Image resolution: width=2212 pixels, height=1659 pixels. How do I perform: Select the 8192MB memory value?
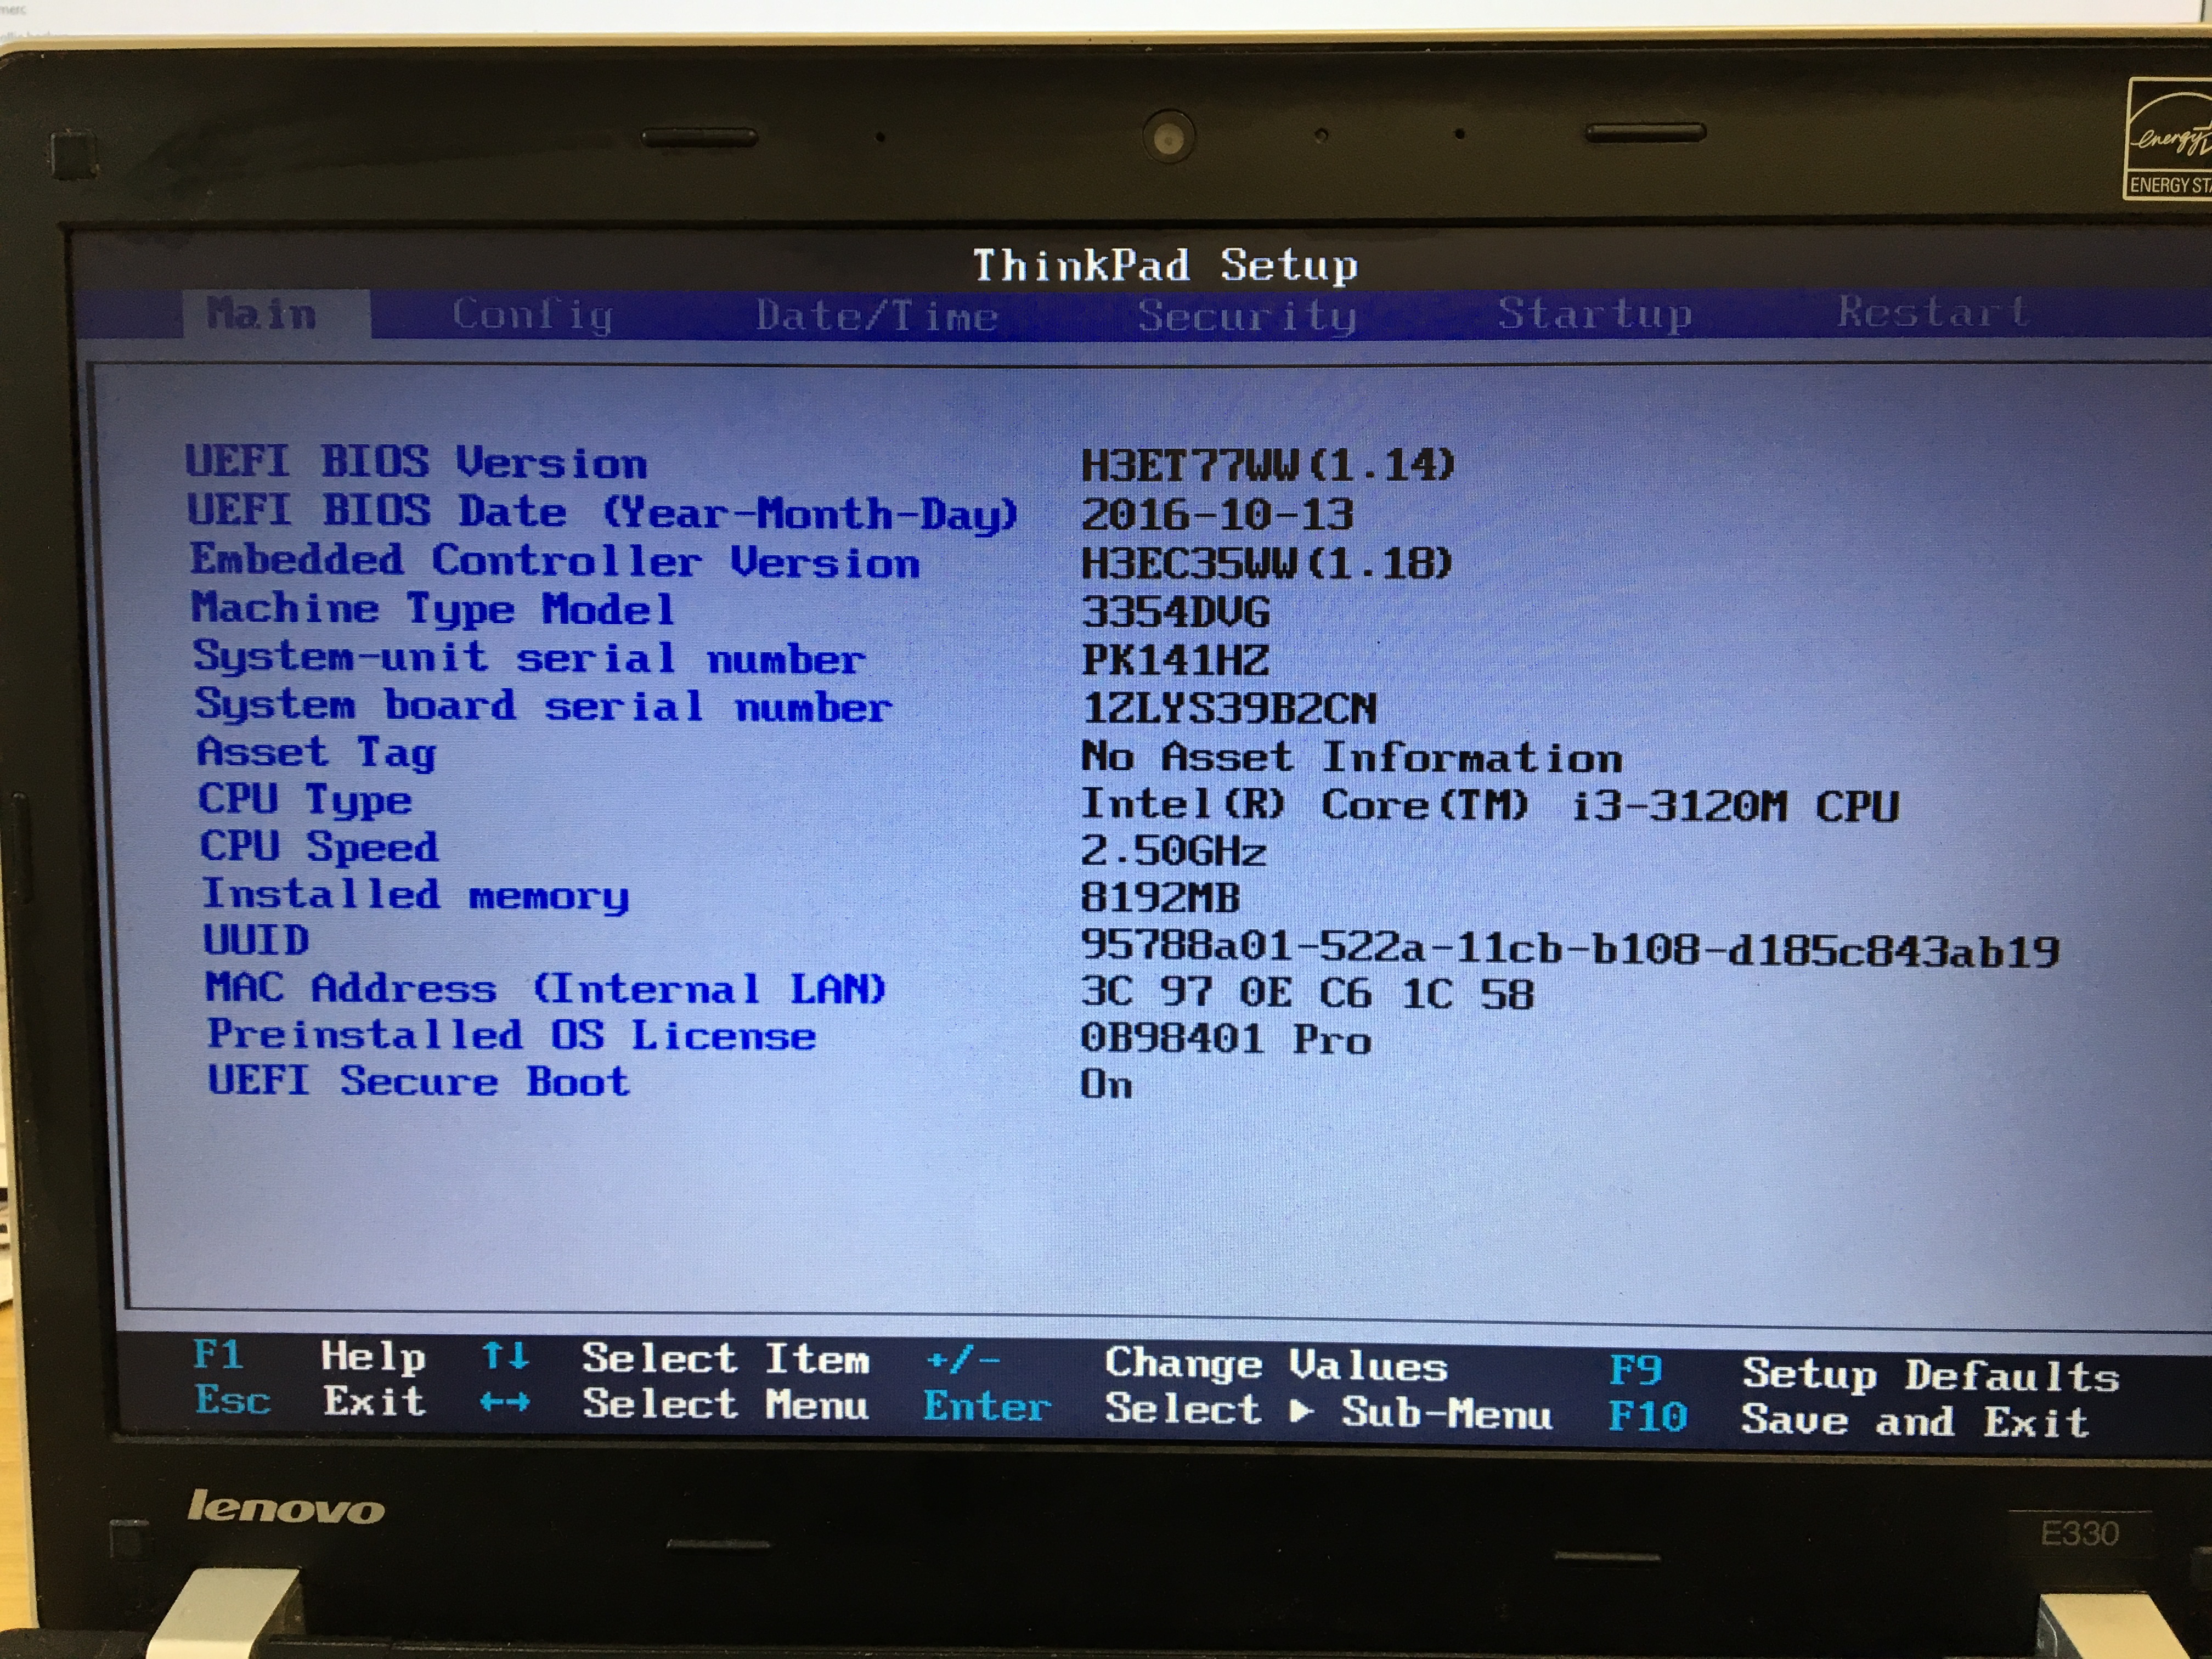pyautogui.click(x=1161, y=897)
